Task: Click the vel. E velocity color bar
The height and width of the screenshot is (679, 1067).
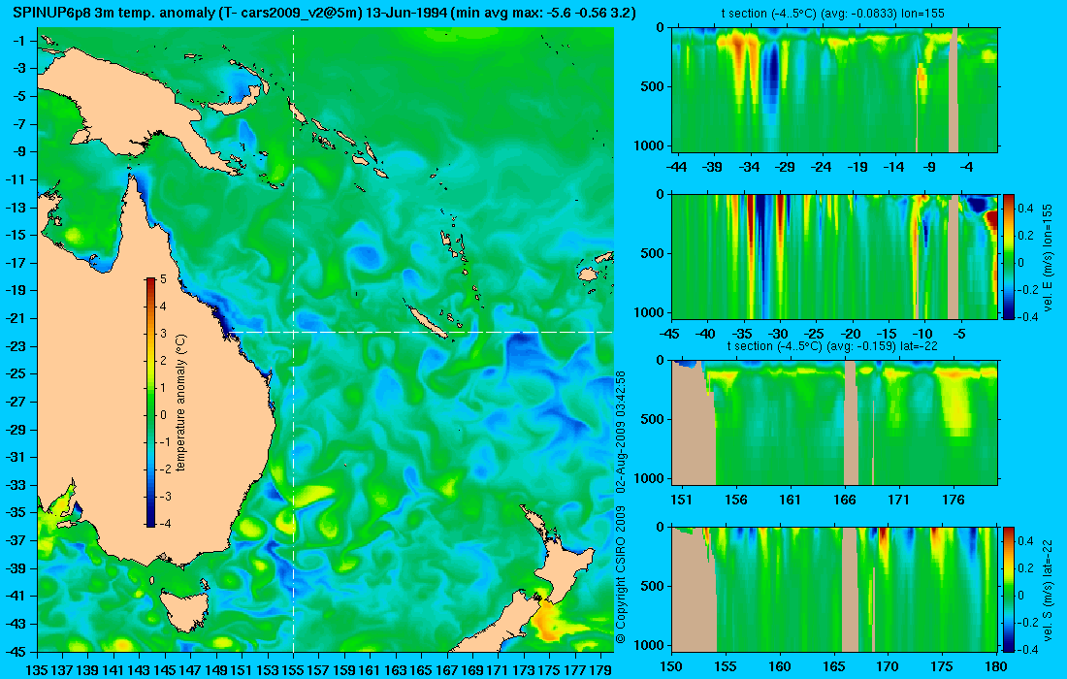Action: [1009, 256]
